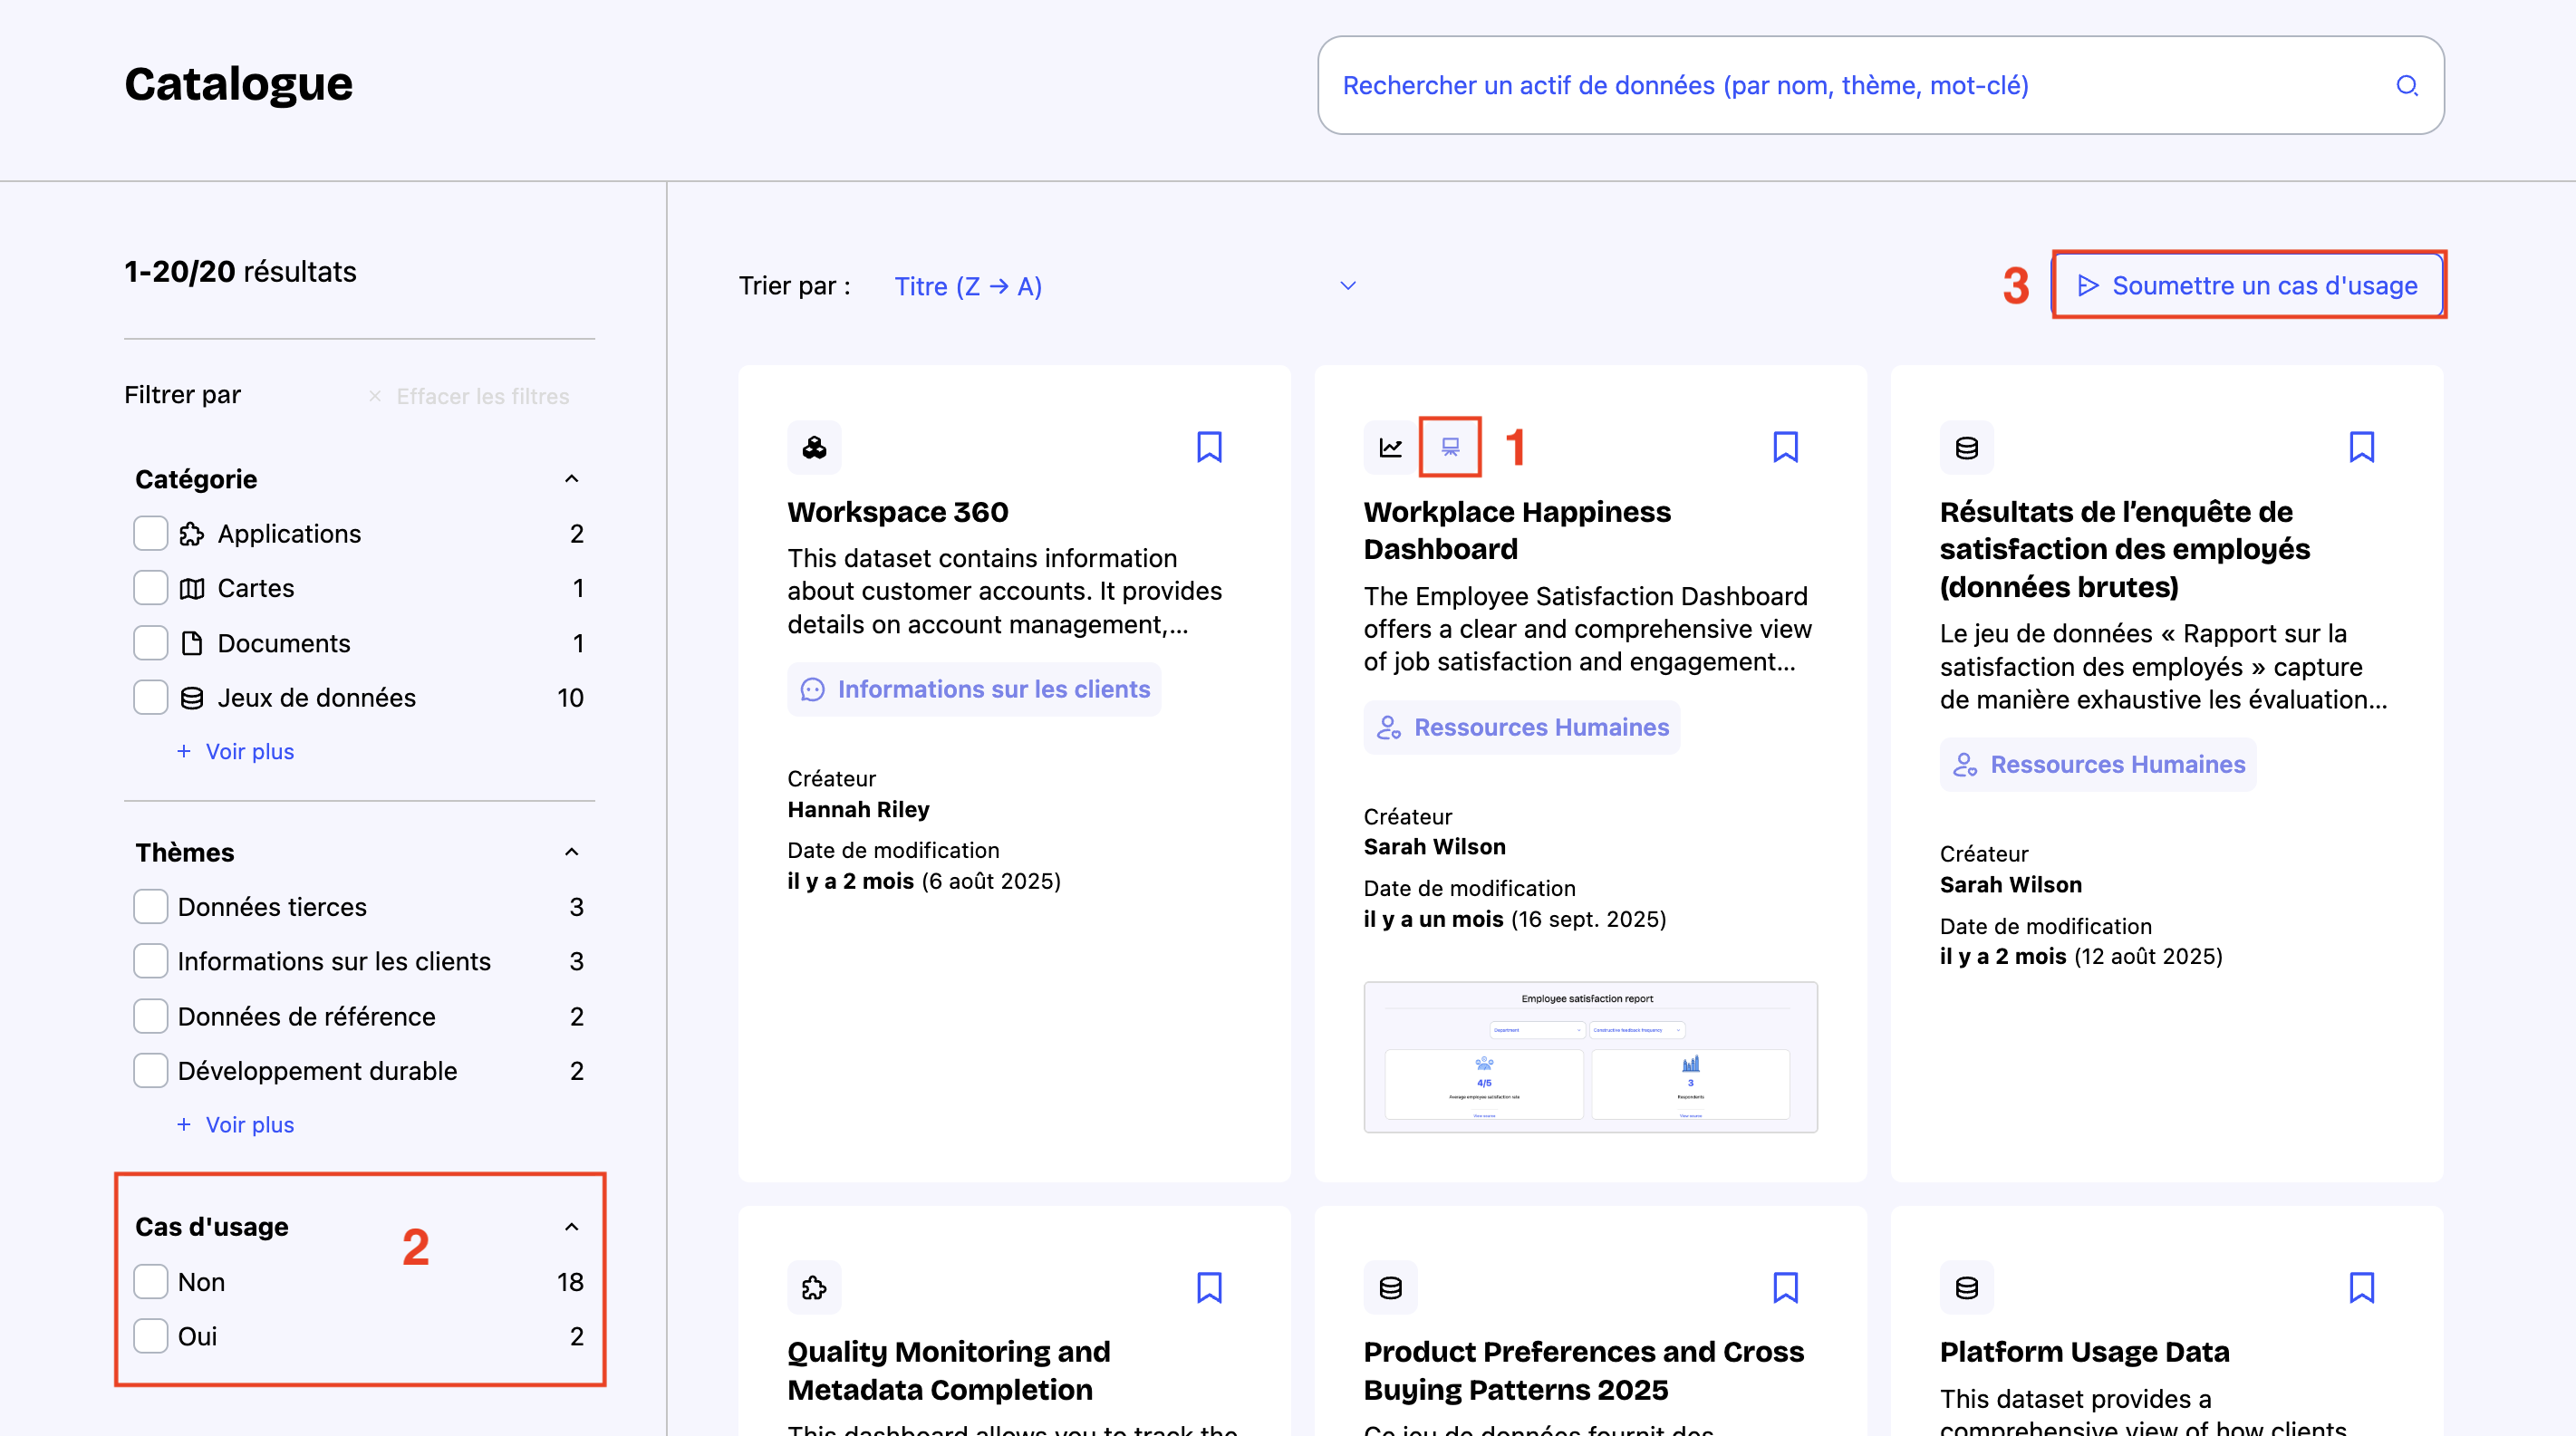Click the chart icon on Workplace Happiness card

coord(1390,447)
